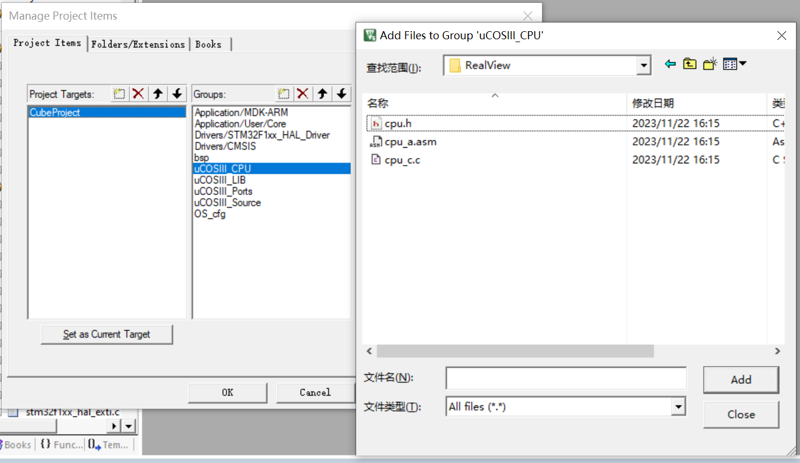The height and width of the screenshot is (463, 800).
Task: Select uCOSIII_CPU group
Action: click(x=271, y=169)
